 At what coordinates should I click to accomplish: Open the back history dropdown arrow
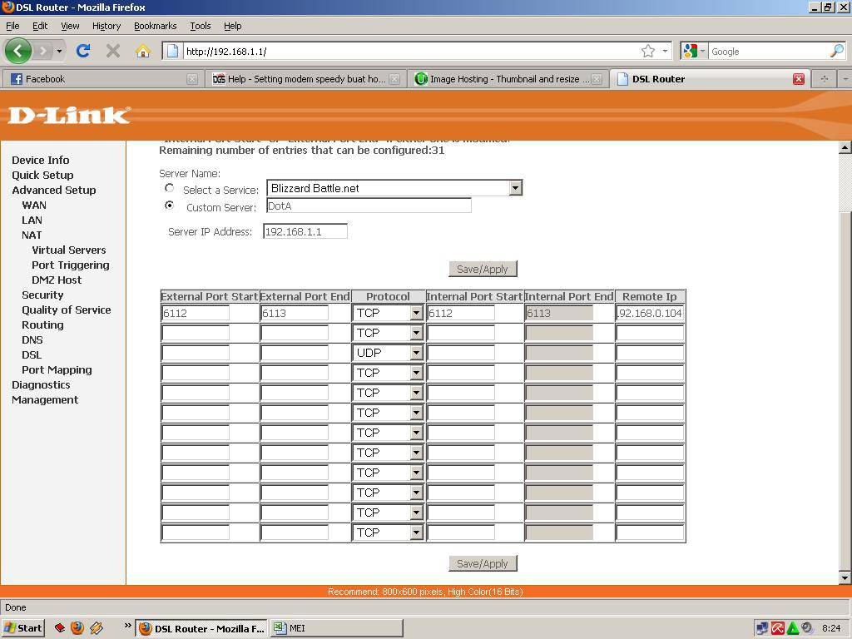click(x=59, y=51)
